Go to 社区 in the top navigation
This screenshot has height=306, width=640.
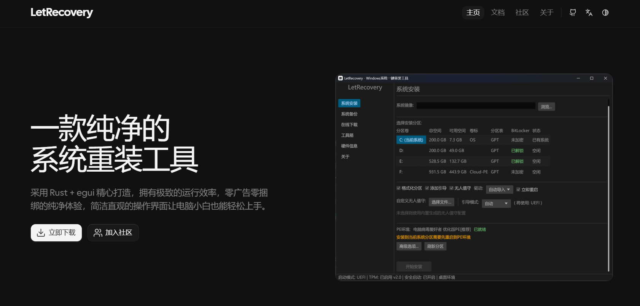[x=522, y=13]
